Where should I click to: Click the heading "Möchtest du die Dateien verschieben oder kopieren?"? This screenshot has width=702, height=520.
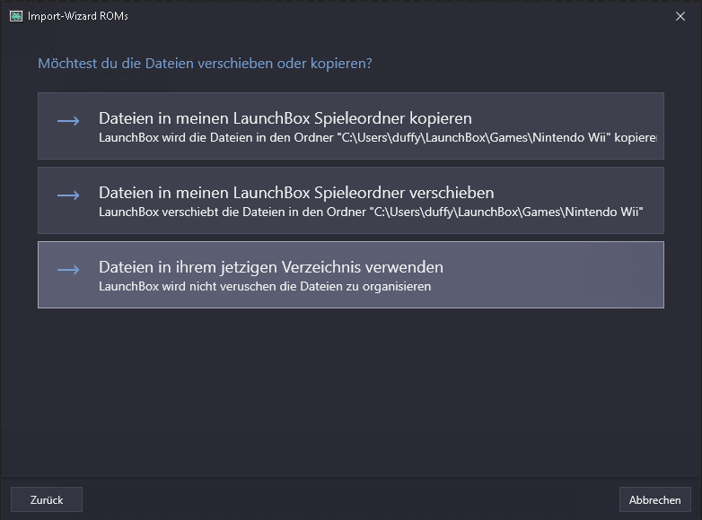coord(205,63)
